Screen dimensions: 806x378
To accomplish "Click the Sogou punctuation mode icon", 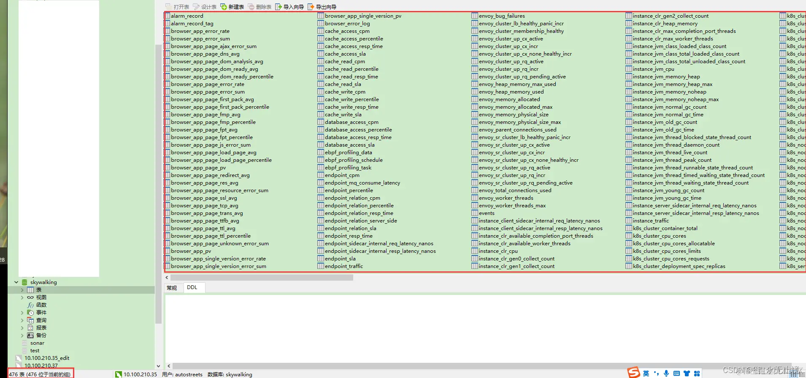I will click(x=656, y=373).
